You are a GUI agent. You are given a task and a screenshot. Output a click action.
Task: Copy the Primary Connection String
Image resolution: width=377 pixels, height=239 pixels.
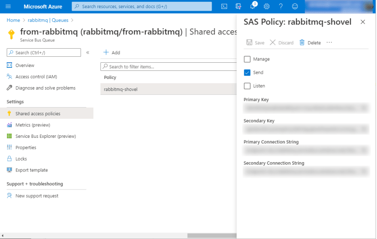[364, 150]
